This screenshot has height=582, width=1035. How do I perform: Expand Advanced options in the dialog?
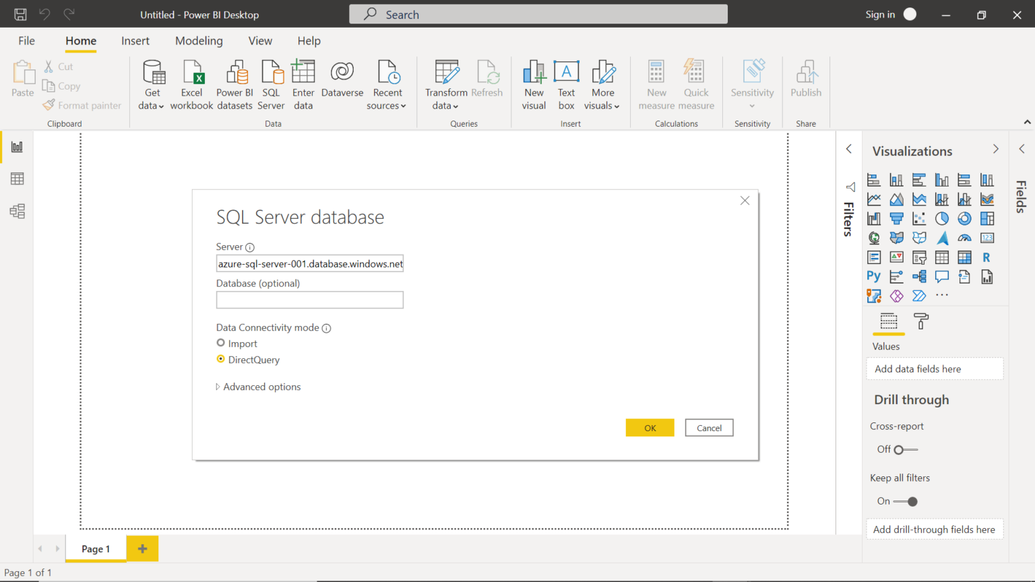point(258,386)
